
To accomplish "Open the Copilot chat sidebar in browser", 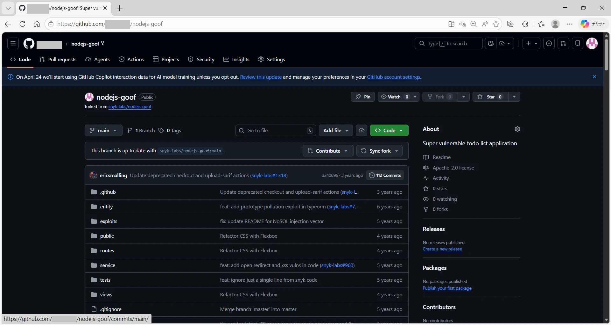I will [593, 24].
